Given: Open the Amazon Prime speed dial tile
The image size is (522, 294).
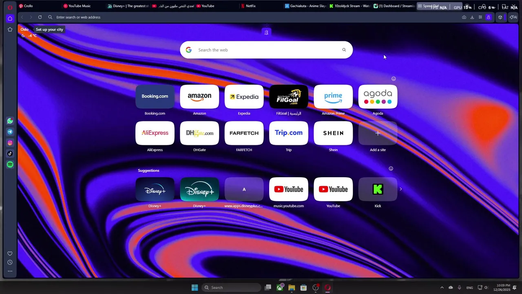Looking at the screenshot, I should click(333, 97).
